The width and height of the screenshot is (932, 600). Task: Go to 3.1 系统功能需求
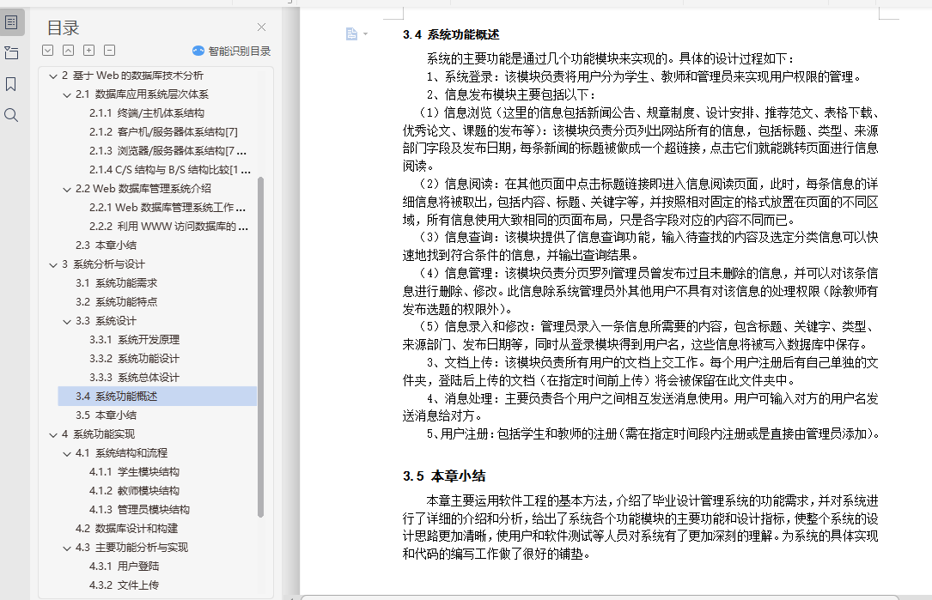(x=117, y=283)
